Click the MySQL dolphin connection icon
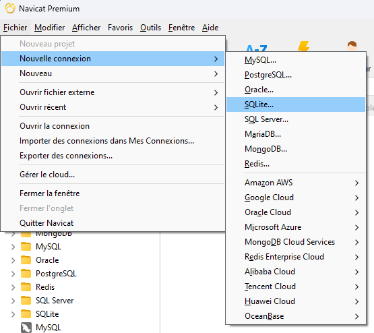Image resolution: width=374 pixels, height=333 pixels. pos(26,328)
